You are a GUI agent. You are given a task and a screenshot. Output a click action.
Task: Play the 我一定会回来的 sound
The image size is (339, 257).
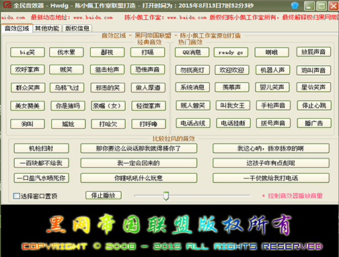(139, 163)
